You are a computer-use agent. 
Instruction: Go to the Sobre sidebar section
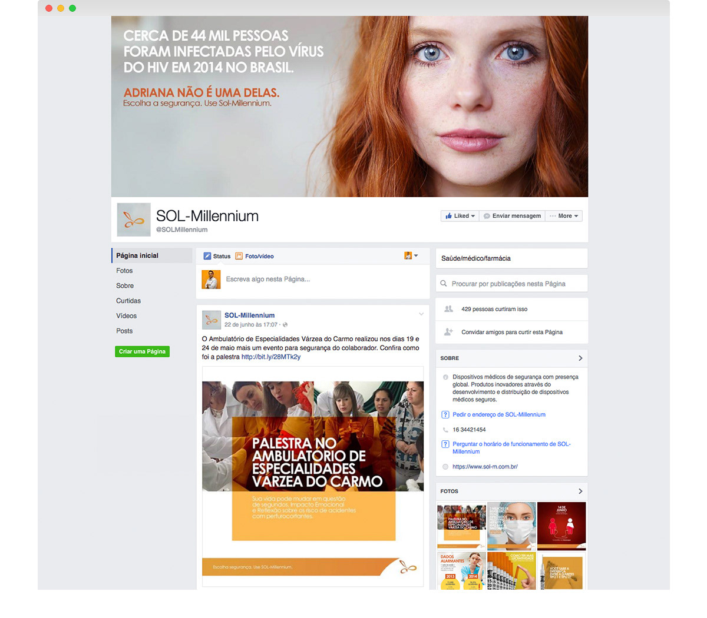coord(125,285)
